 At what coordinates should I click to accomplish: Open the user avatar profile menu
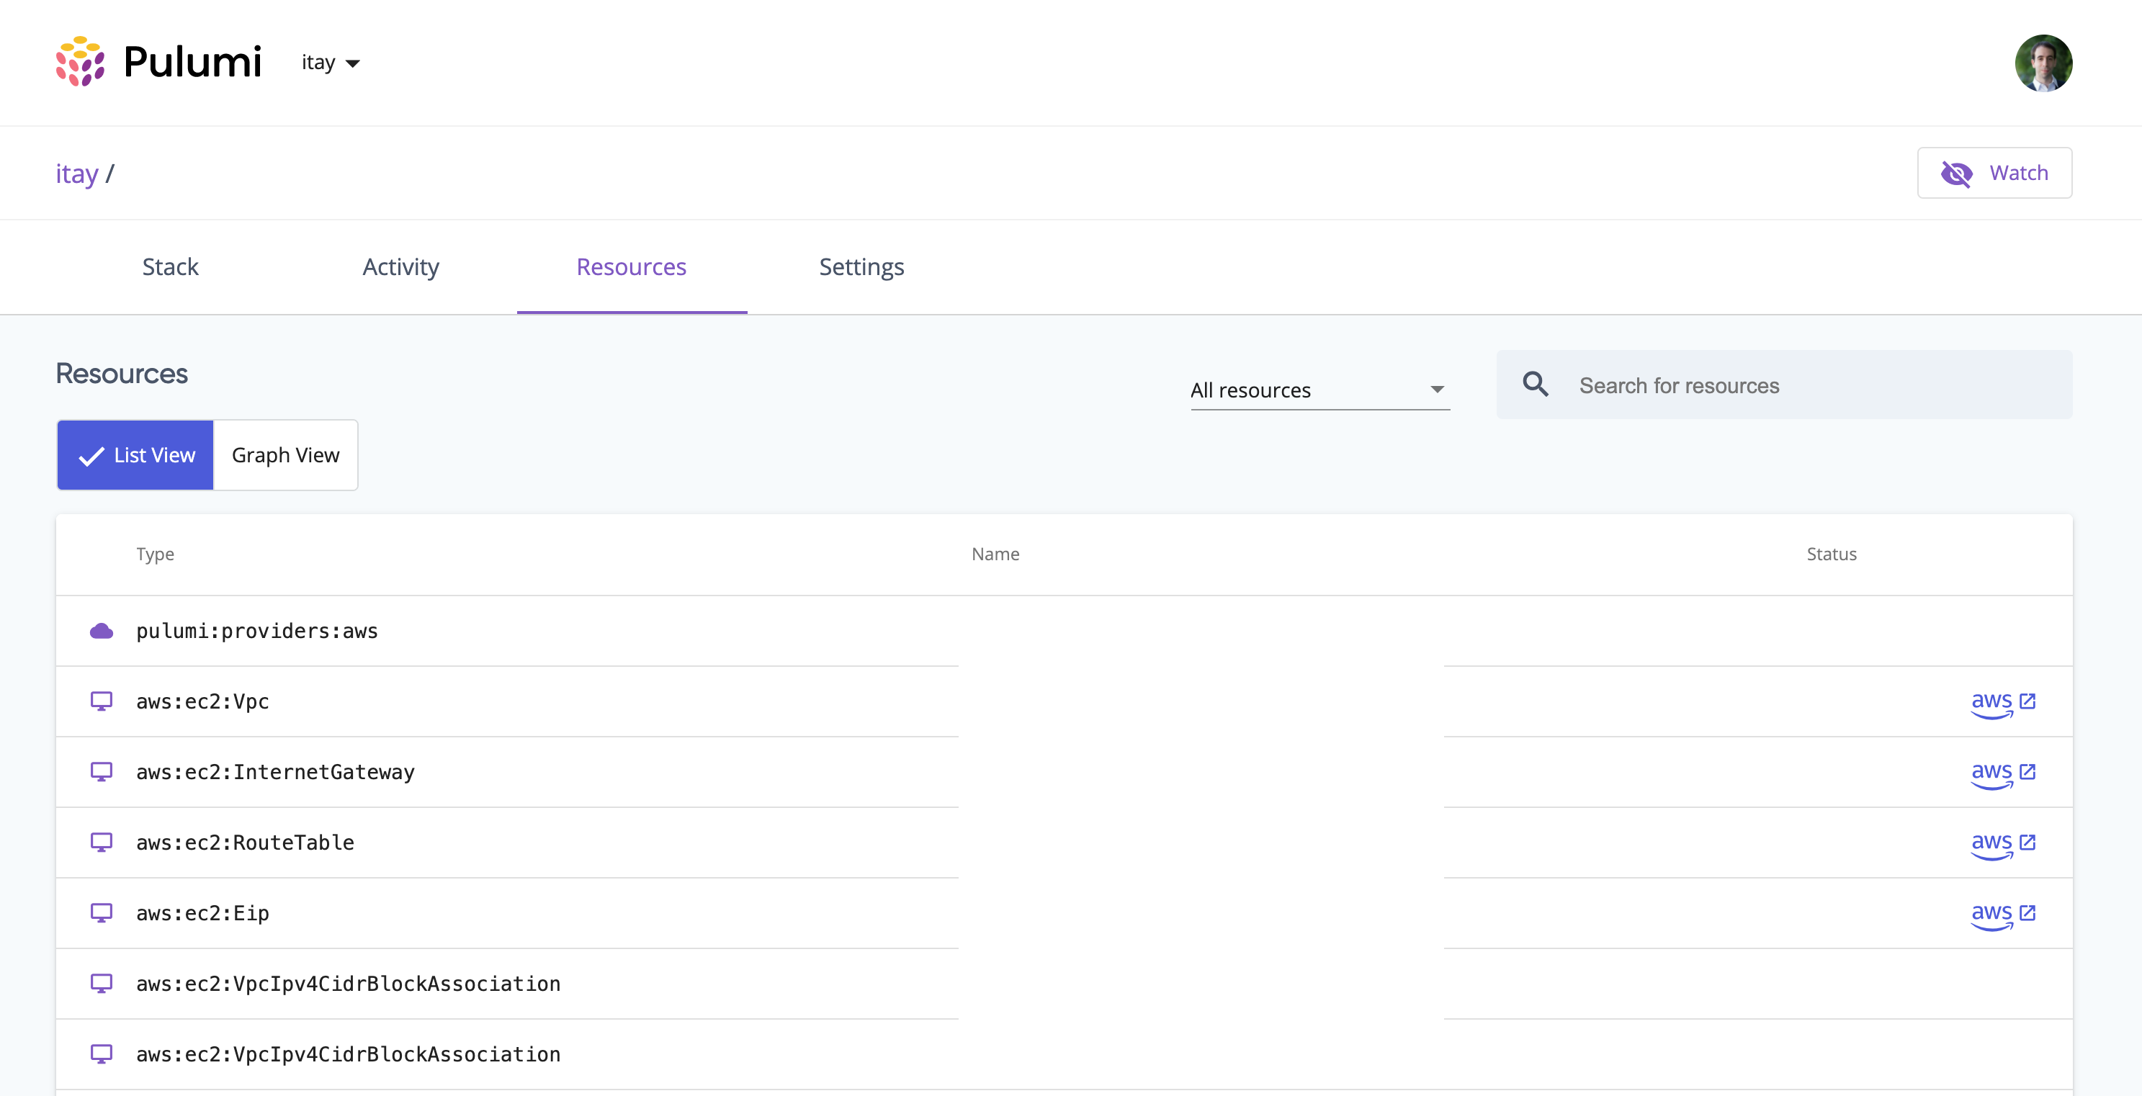point(2043,63)
